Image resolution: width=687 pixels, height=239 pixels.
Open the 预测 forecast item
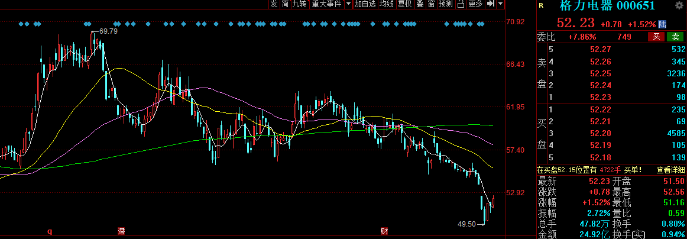click(x=445, y=4)
